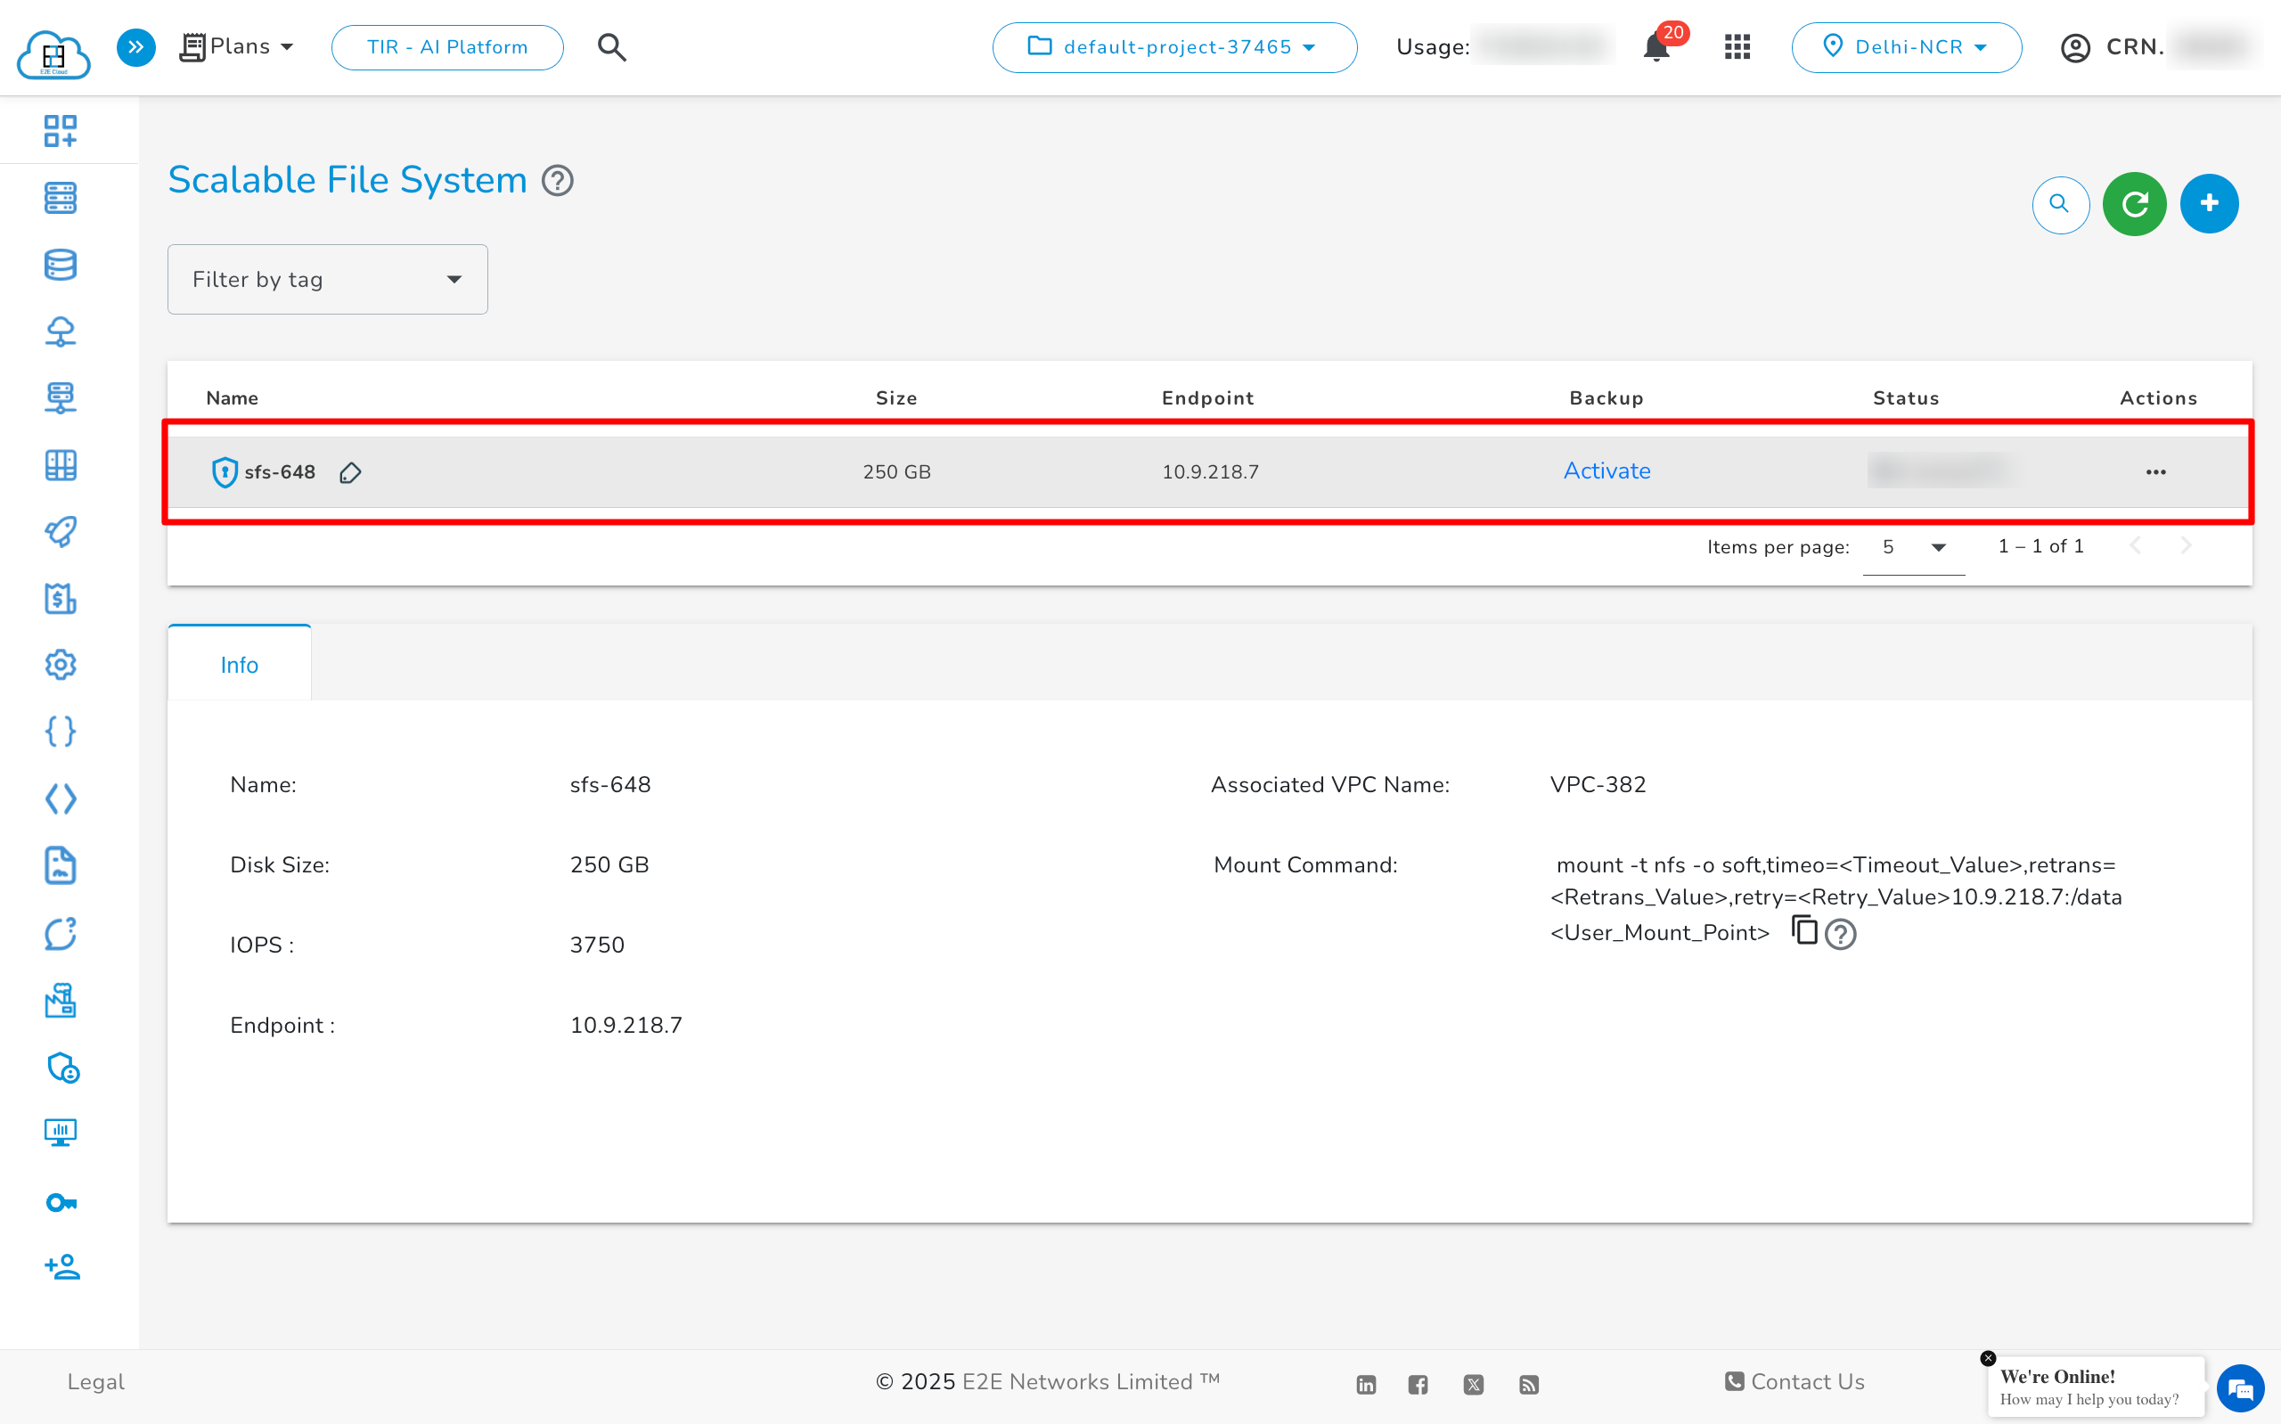Open the database service icon in the sidebar

(60, 265)
